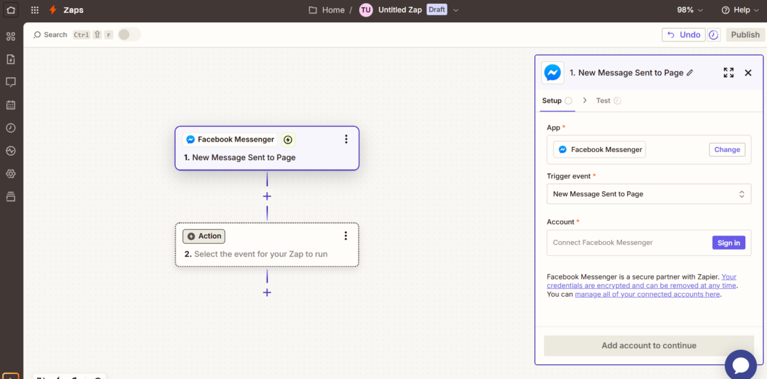Click the Sign in button
The image size is (767, 379).
pos(728,243)
